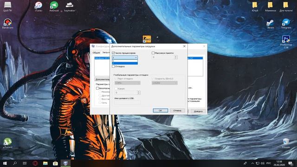
Task: Click the Дополнительные параметры button behind dialog
Action: pyautogui.click(x=102, y=79)
